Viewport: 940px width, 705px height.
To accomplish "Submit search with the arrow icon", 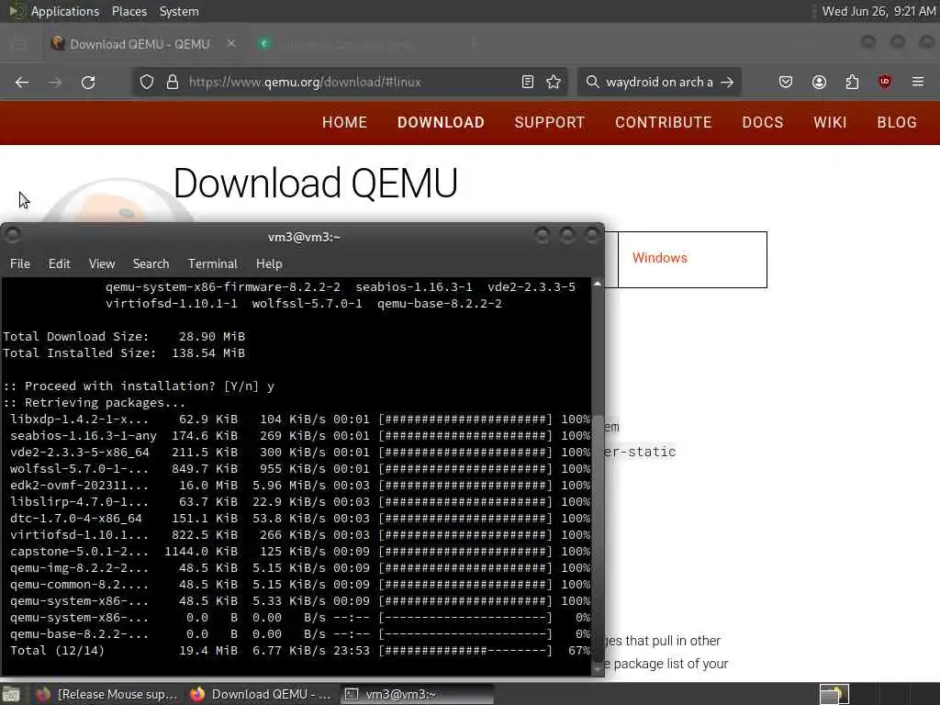I will point(727,82).
